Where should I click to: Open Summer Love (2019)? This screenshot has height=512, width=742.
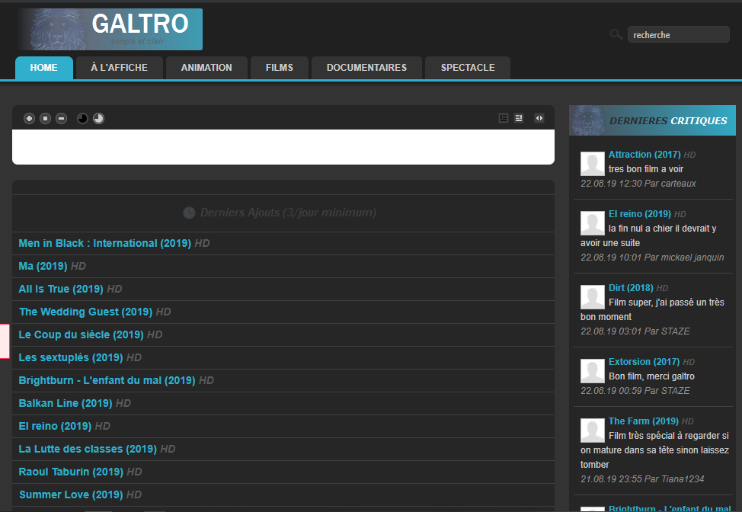71,494
